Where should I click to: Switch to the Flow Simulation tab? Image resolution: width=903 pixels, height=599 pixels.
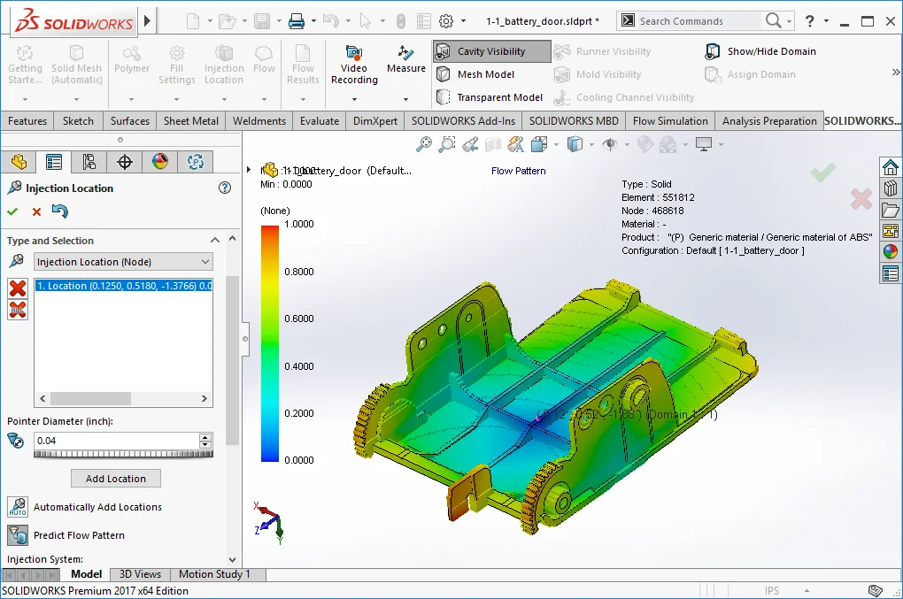coord(670,121)
